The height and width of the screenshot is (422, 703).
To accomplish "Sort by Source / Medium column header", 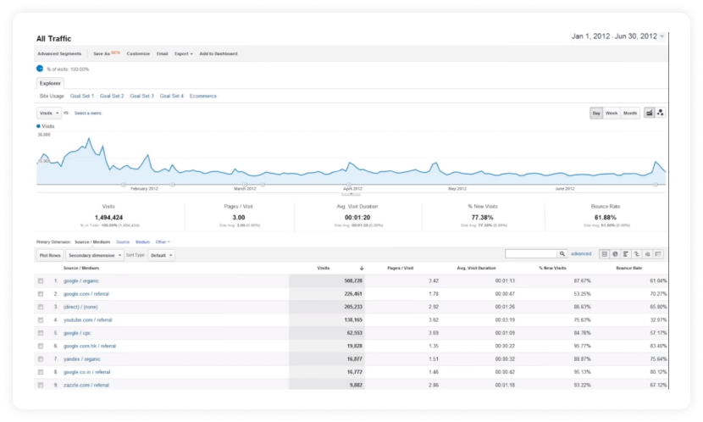I will [81, 268].
